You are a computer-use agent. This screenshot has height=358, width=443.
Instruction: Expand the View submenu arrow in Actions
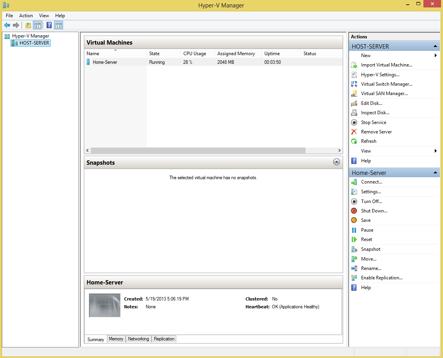[x=436, y=151]
